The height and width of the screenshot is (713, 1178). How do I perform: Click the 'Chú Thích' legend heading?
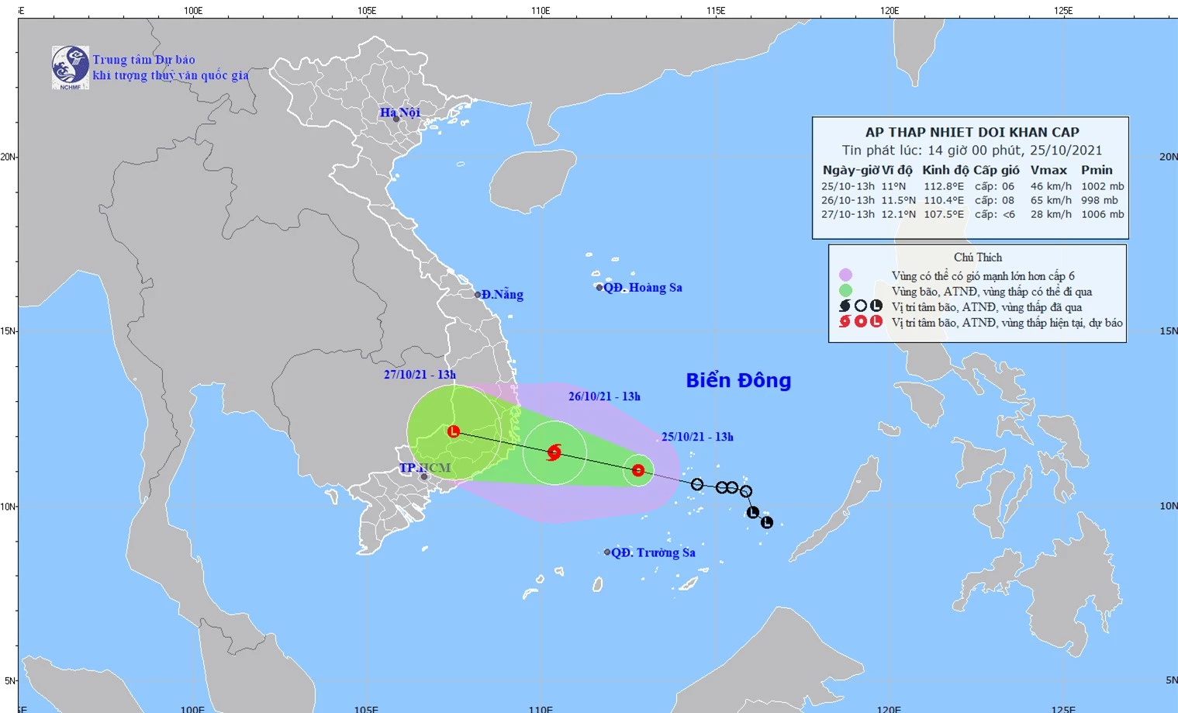pos(978,258)
